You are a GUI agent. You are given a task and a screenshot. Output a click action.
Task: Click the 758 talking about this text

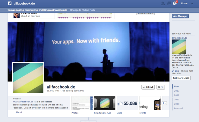(x=73, y=91)
